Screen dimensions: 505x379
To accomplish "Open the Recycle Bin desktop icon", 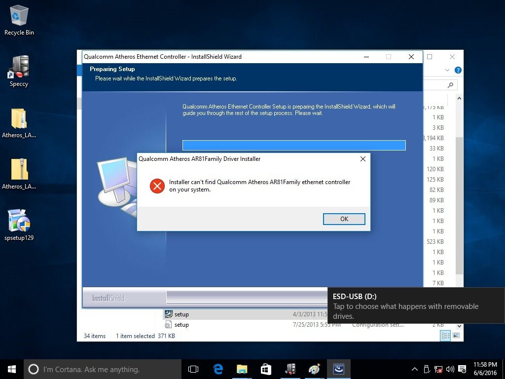I will tap(19, 20).
